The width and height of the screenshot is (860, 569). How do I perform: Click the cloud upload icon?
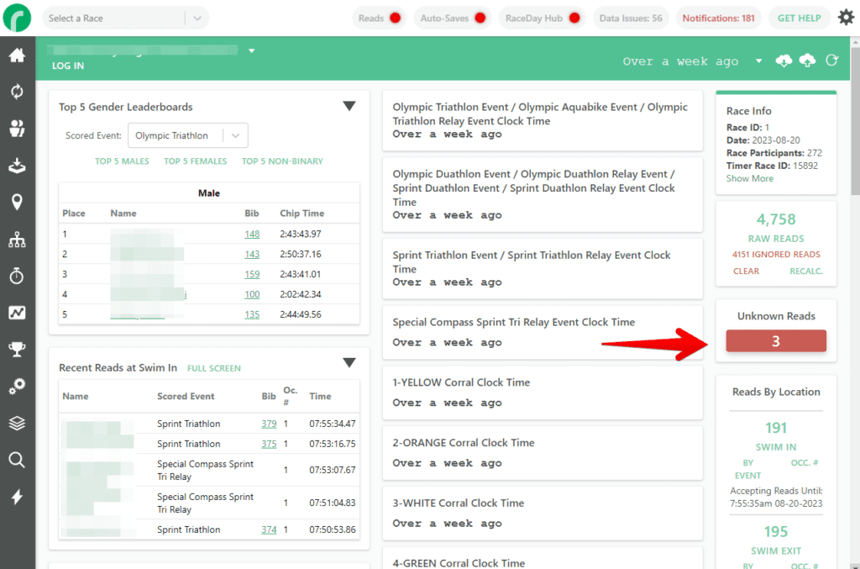[807, 61]
